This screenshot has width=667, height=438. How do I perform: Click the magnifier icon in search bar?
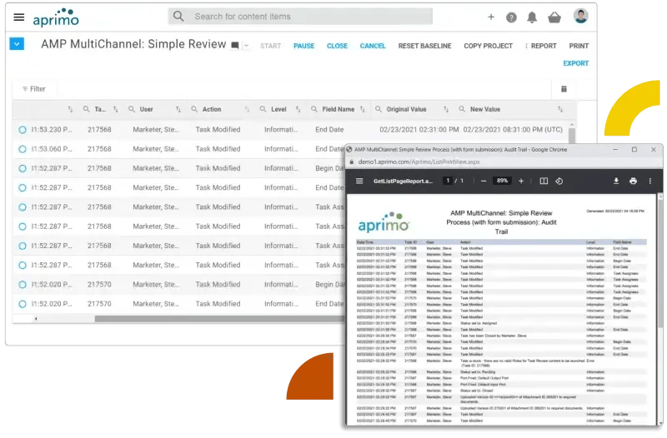pyautogui.click(x=178, y=17)
